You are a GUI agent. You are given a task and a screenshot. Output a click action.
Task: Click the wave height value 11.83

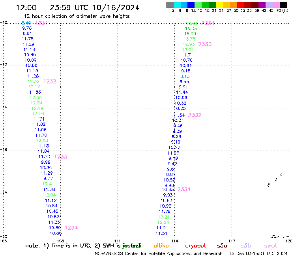point(35,92)
